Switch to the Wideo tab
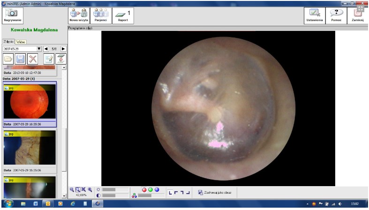 21,42
